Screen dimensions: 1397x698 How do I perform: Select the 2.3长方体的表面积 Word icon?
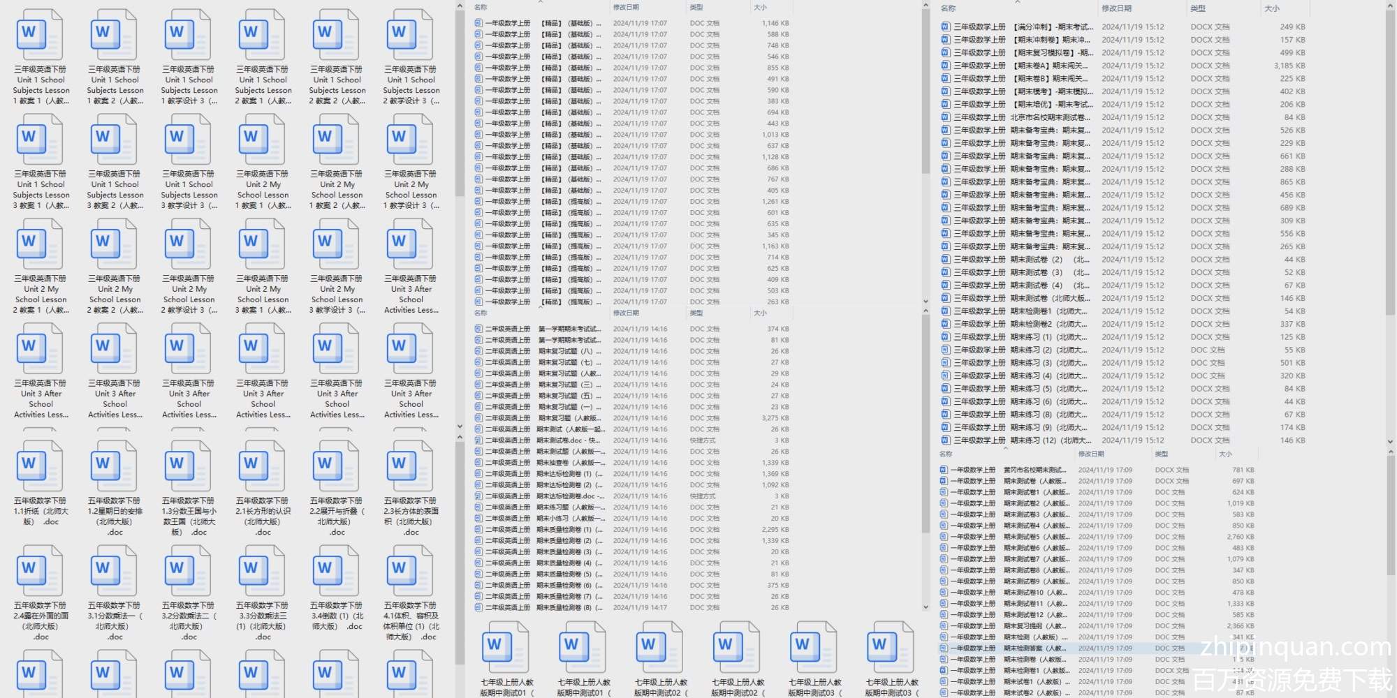tap(409, 466)
